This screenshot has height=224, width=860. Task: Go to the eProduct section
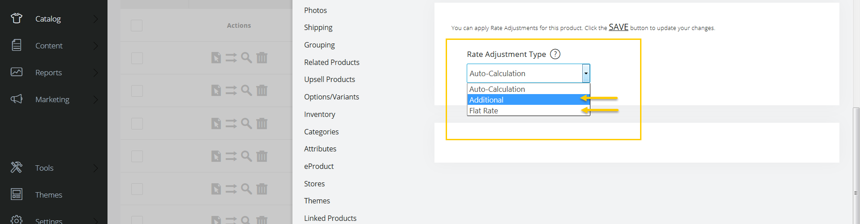coord(319,166)
